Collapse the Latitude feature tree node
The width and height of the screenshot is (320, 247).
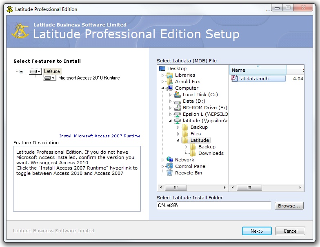pos(21,71)
